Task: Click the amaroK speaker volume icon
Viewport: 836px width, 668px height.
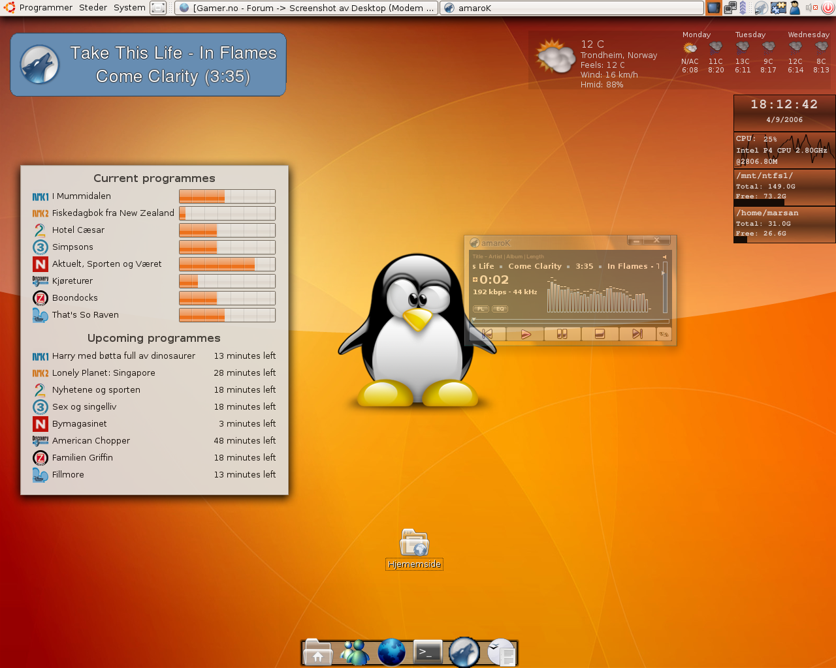Action: pyautogui.click(x=664, y=257)
